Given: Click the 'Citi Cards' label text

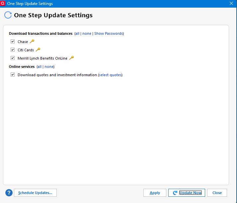Looking at the screenshot, I should (x=26, y=50).
